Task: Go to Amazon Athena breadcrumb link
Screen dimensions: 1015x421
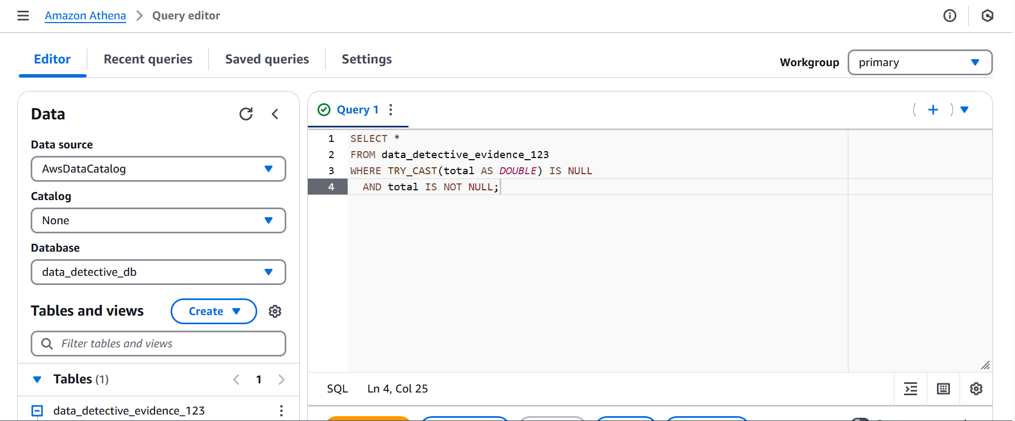Action: pyautogui.click(x=85, y=16)
